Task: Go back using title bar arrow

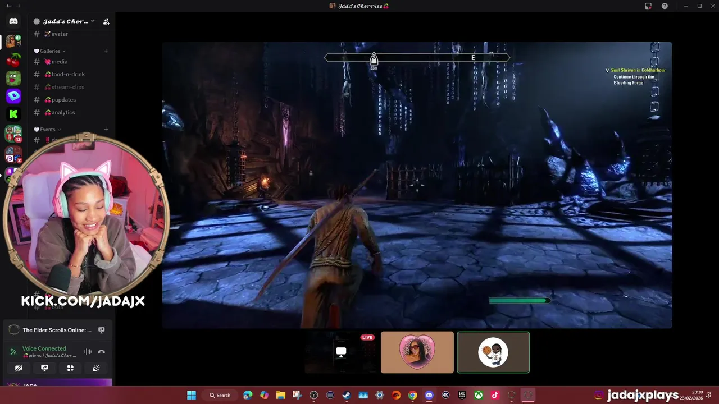Action: click(8, 6)
